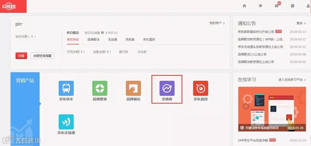
Task: Open the chat bubble messages icon
Action: [x=292, y=6]
